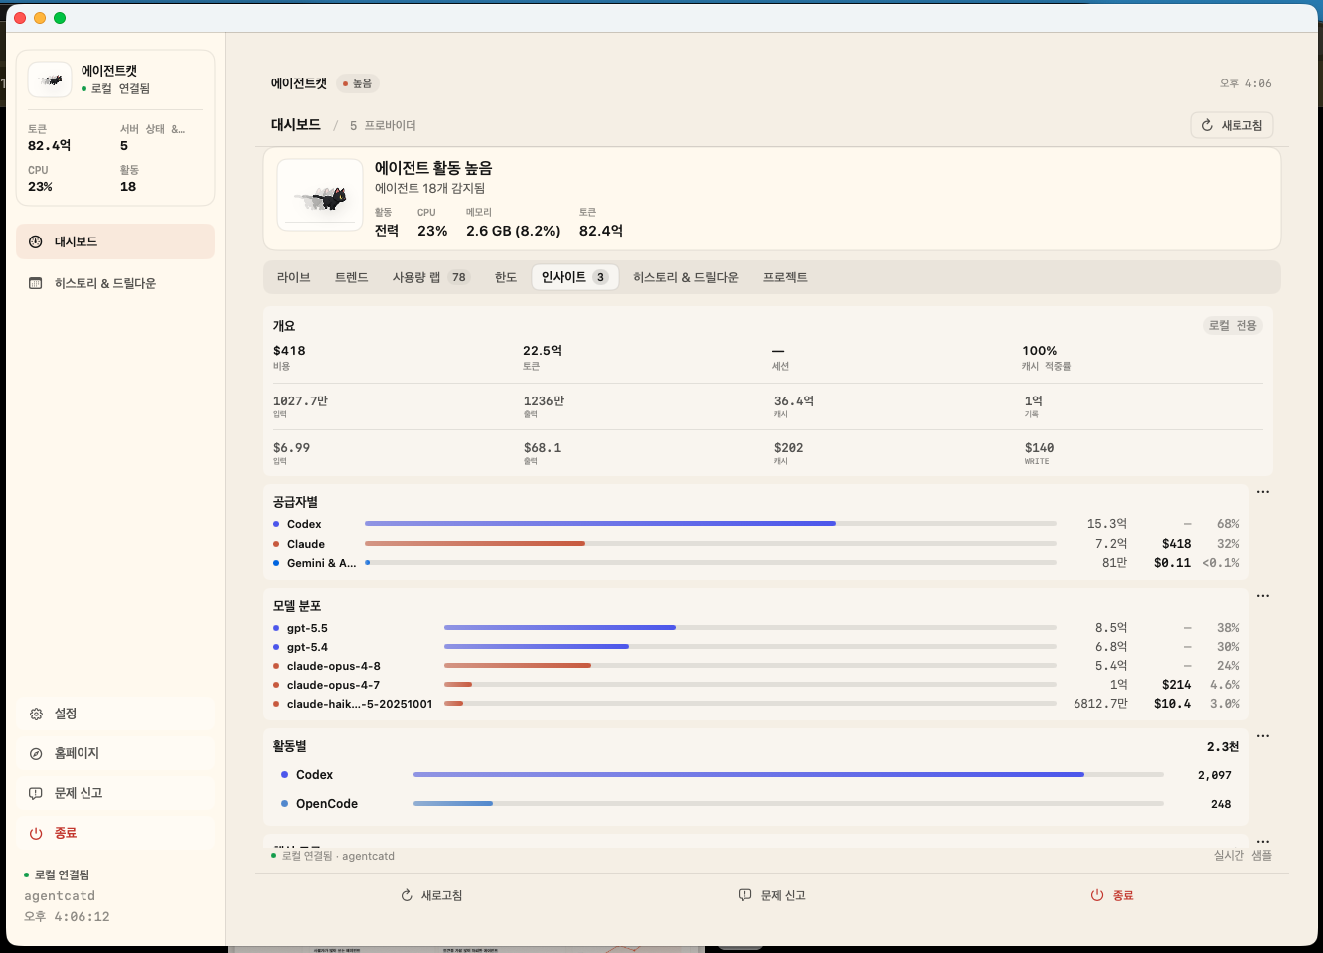Click the $418 cost value in 개요
The image size is (1323, 953).
[289, 351]
